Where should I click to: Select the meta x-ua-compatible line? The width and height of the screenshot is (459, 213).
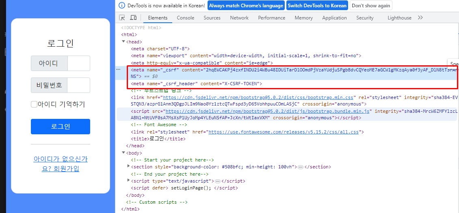pos(202,62)
